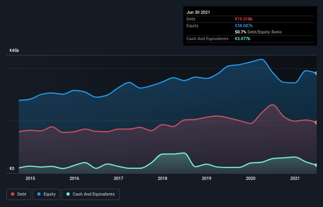This screenshot has width=323, height=207.
Task: Click the 2016 x-axis label
Action: coord(74,178)
